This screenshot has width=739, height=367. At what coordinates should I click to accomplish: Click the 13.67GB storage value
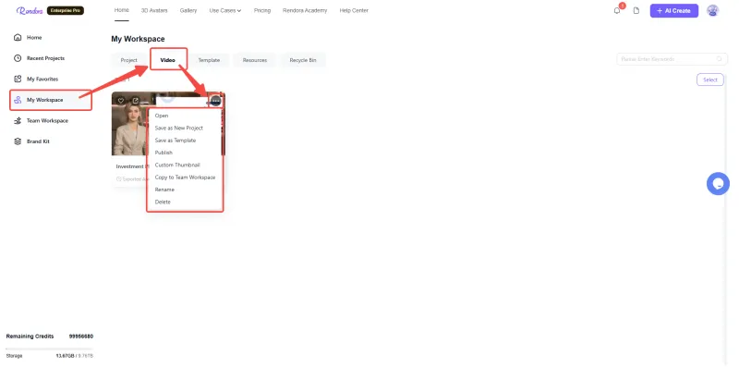point(64,356)
